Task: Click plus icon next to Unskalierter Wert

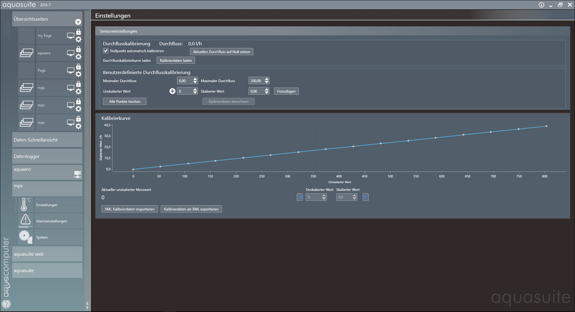Action: click(172, 91)
